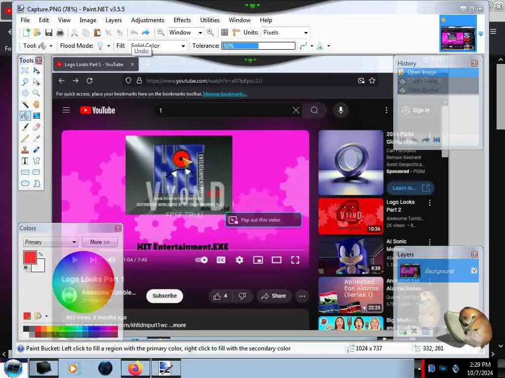The width and height of the screenshot is (505, 378).
Task: Open the Adjustments menu
Action: tap(147, 20)
